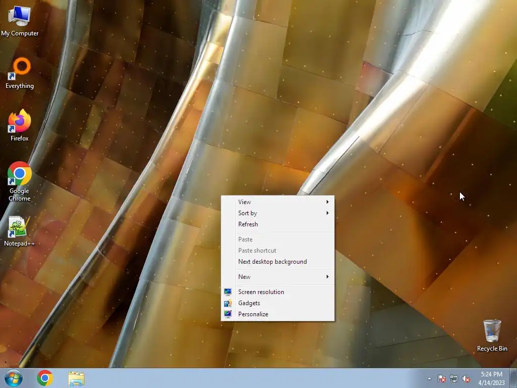Launch Chrome from the taskbar
The image size is (517, 388).
(45, 378)
